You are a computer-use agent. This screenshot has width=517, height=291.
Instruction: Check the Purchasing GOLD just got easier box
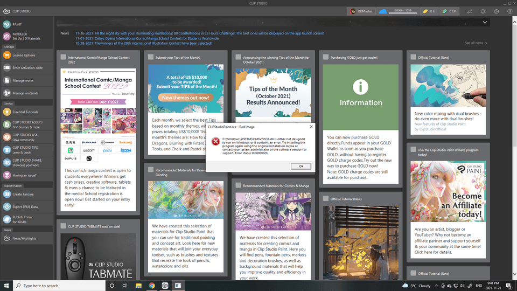pyautogui.click(x=325, y=57)
